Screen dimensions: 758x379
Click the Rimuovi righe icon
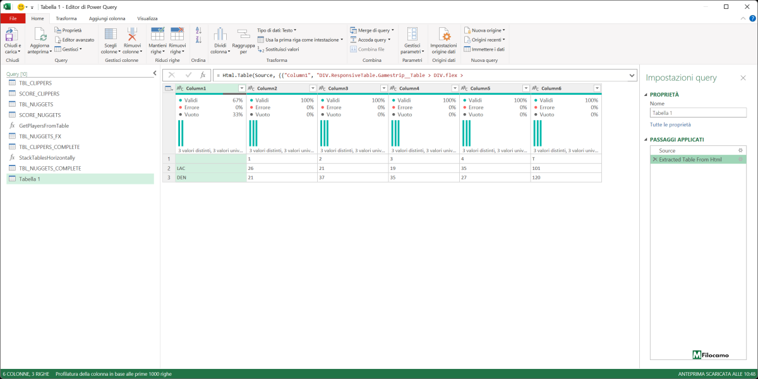[x=177, y=34]
